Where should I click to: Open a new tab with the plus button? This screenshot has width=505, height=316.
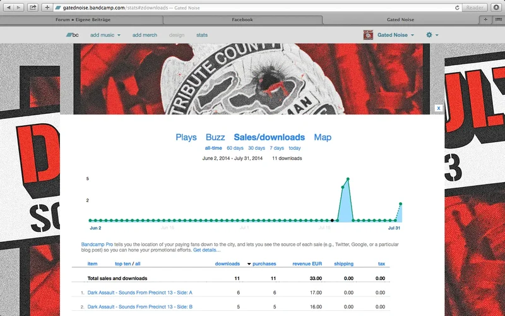[x=485, y=20]
